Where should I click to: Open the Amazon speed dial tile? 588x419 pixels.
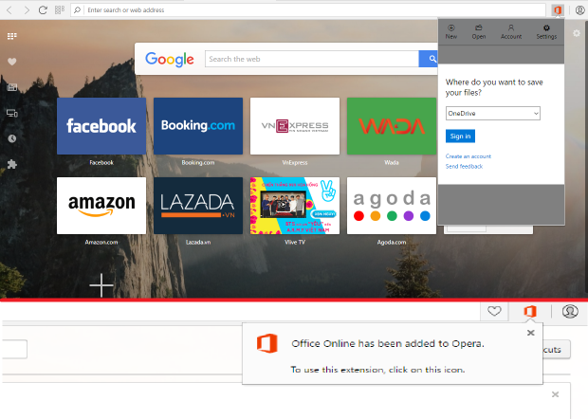[101, 206]
